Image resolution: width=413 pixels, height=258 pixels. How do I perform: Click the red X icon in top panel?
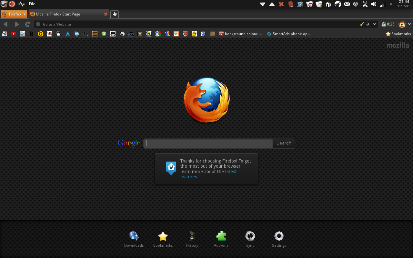281,4
